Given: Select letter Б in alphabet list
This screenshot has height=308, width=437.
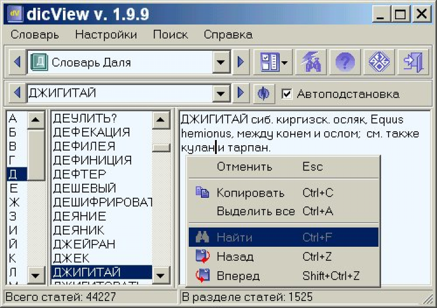Looking at the screenshot, I should pyautogui.click(x=17, y=132).
